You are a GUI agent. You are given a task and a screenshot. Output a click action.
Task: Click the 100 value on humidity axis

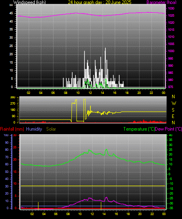coord(6,135)
